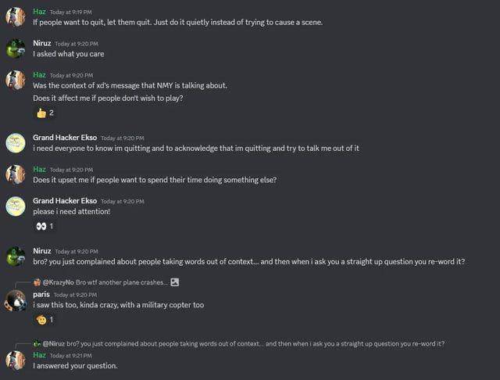The image size is (500, 380).
Task: Click the Niruz username above 'bro? you just complained'
Action: (x=41, y=251)
